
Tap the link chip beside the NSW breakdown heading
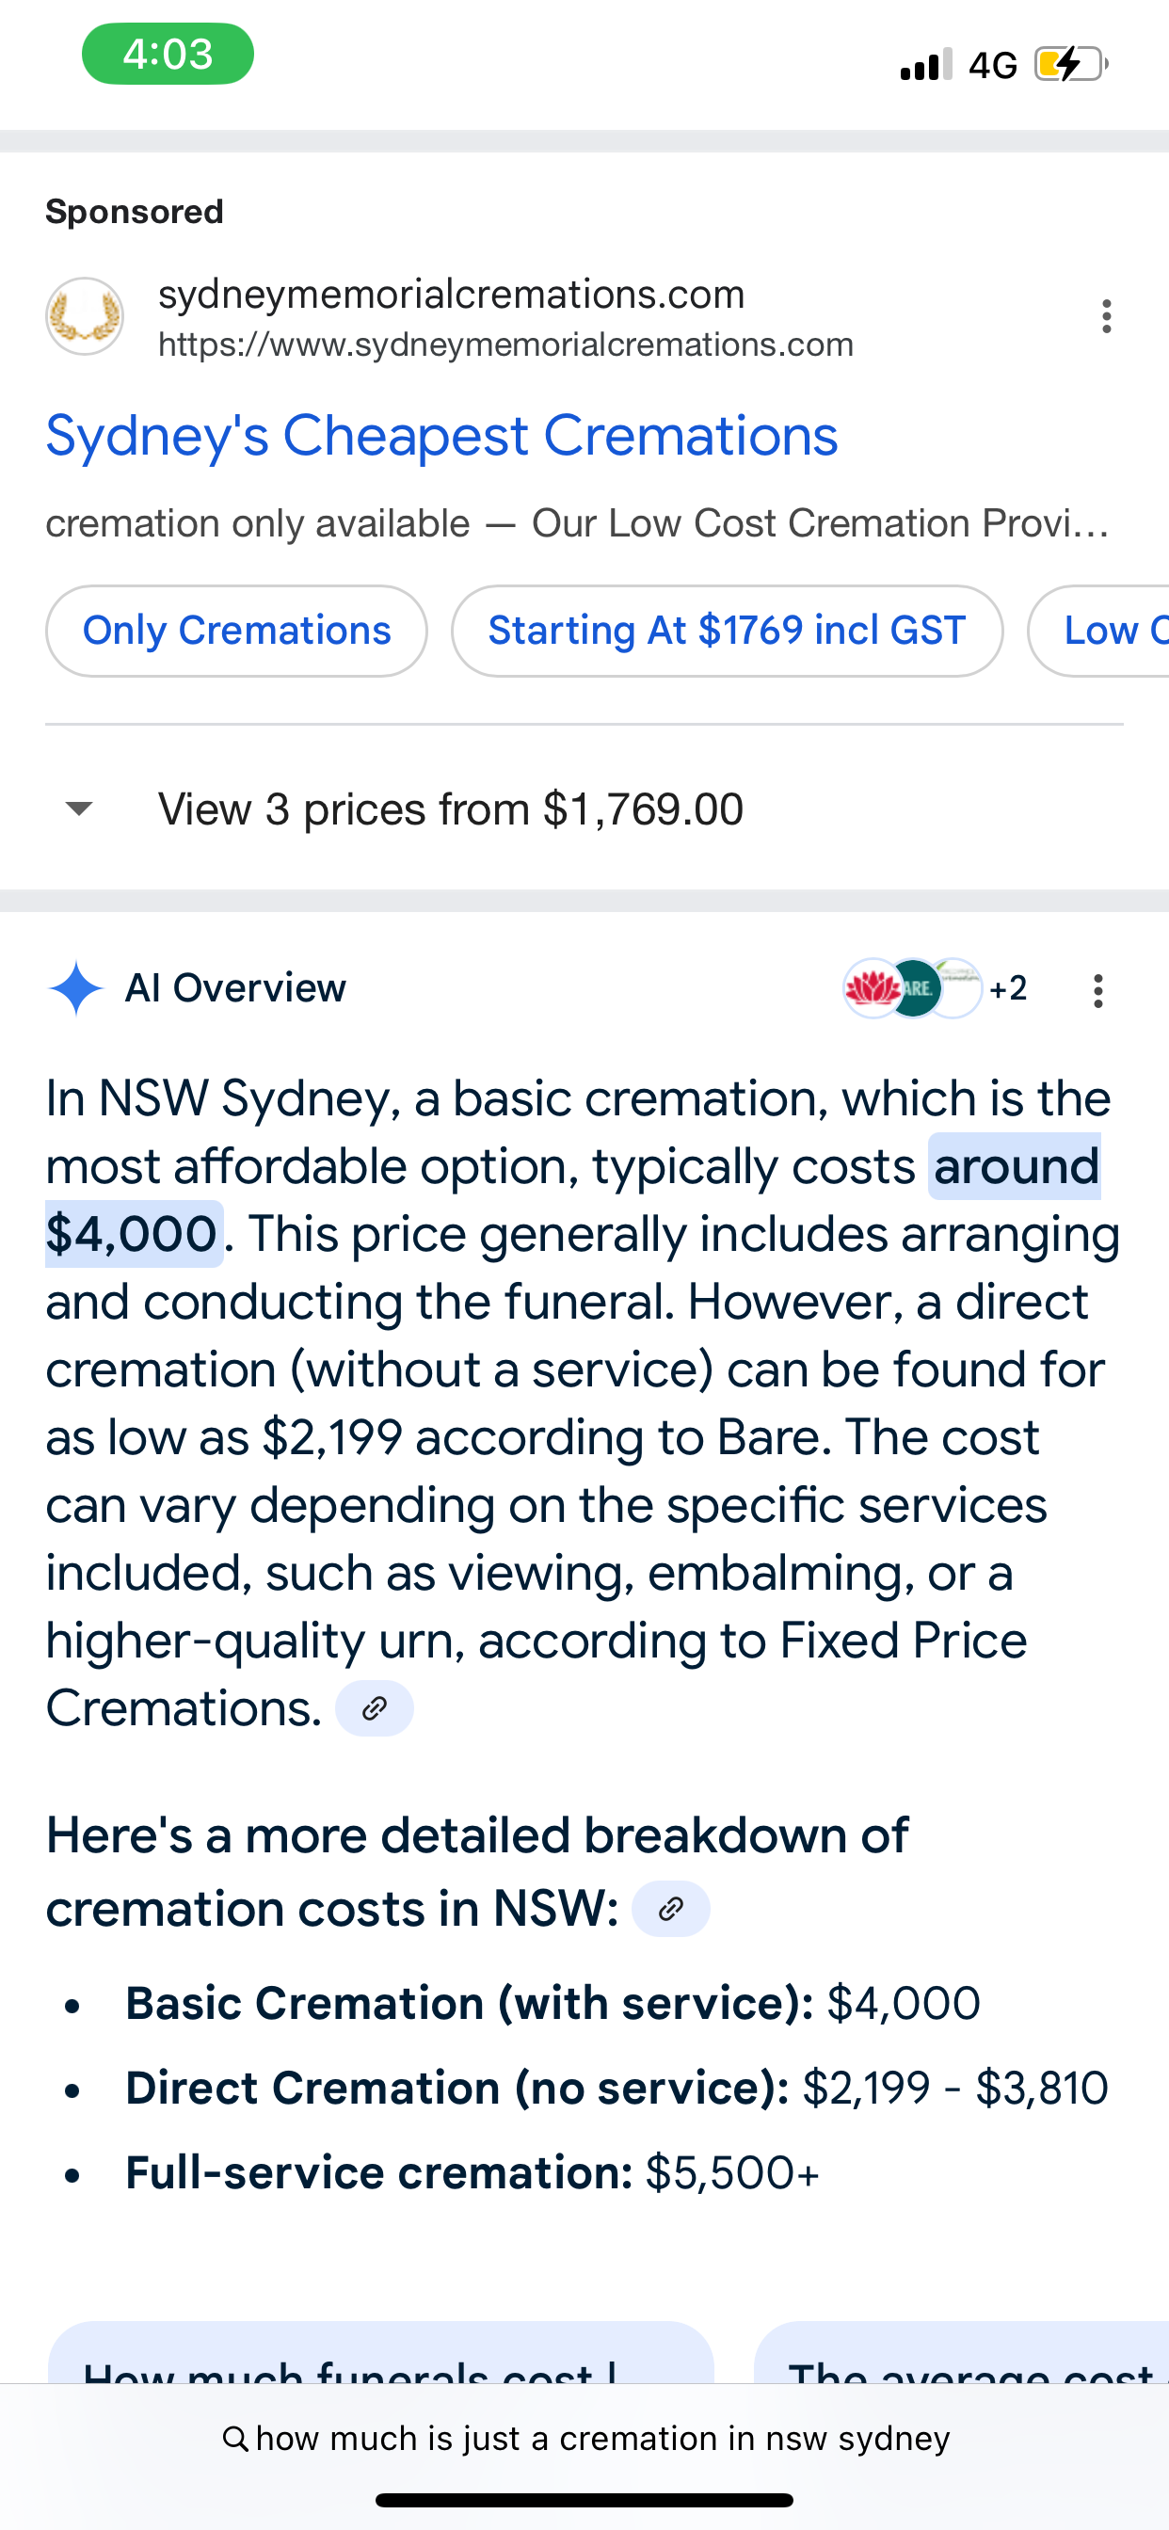(670, 1908)
